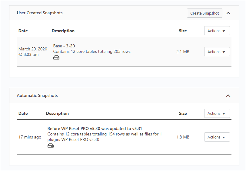Collapse the Automatic Snapshots panel
This screenshot has height=171, width=246.
tap(228, 96)
